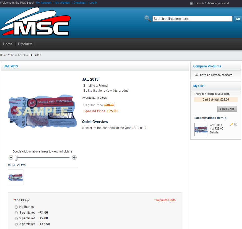Click the My Cart heading
This screenshot has width=242, height=229.
click(199, 86)
